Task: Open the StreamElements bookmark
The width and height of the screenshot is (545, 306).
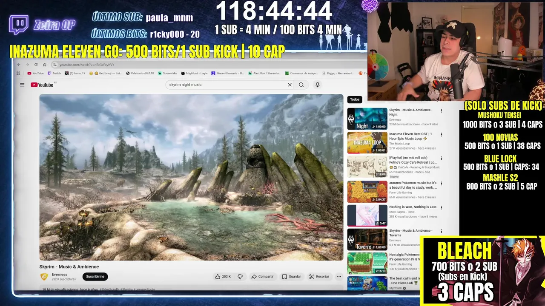Action: pos(228,73)
